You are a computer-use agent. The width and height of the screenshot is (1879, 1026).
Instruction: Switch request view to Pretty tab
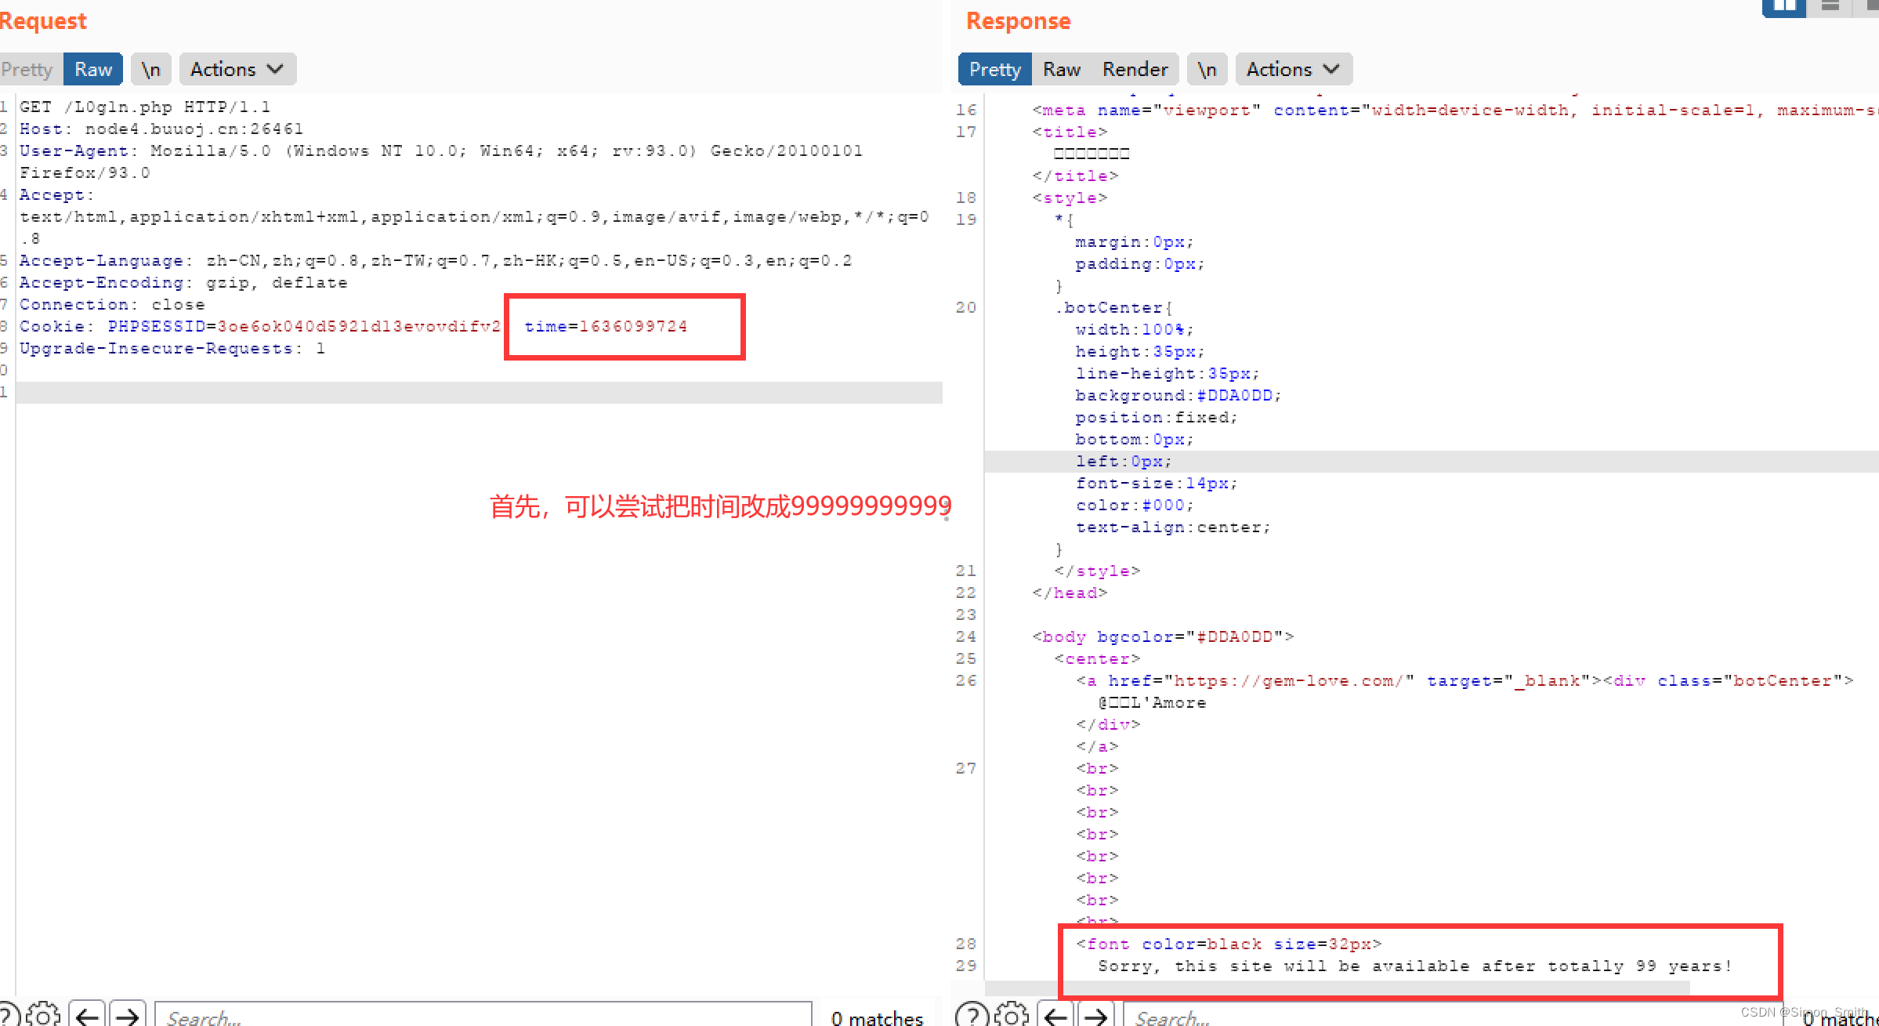(28, 69)
